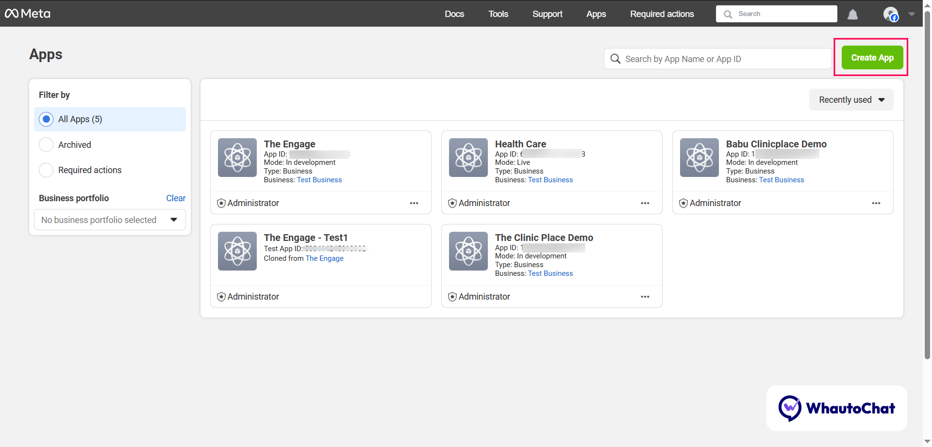Expand the account chevron next to the avatar
Viewport: 932px width, 447px height.
(912, 14)
